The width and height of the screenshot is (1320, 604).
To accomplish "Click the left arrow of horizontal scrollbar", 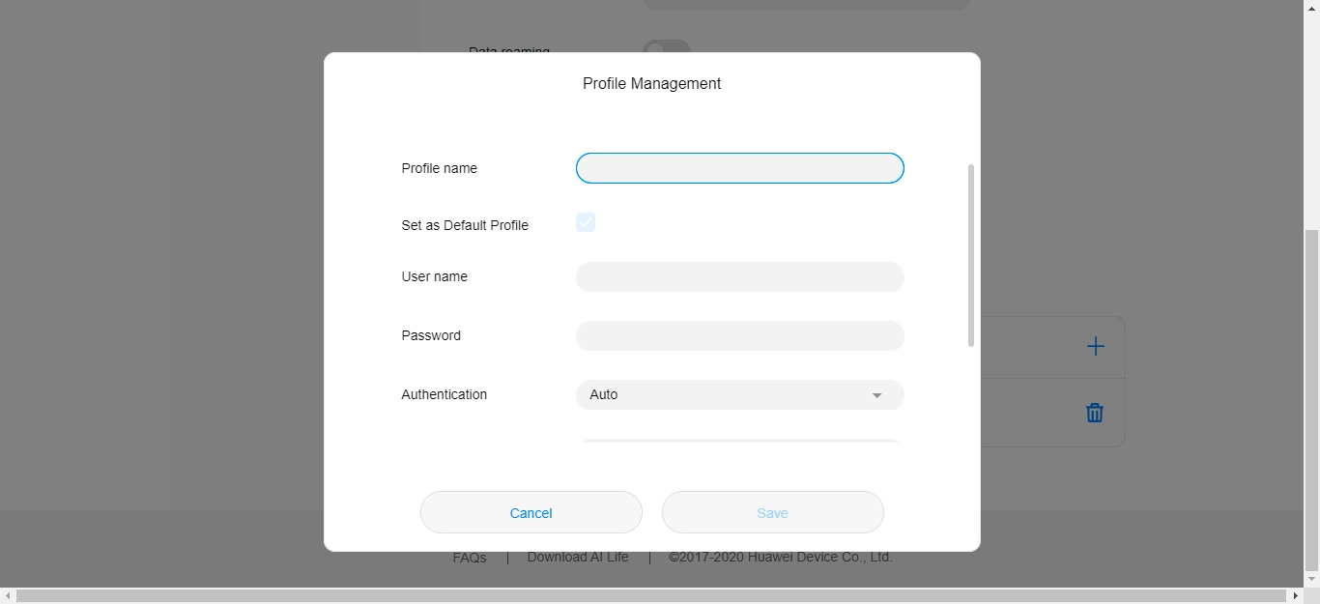I will coord(8,596).
